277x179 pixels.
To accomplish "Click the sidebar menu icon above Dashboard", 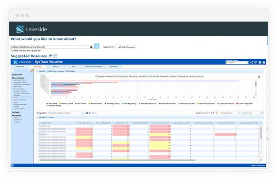I will [13, 70].
